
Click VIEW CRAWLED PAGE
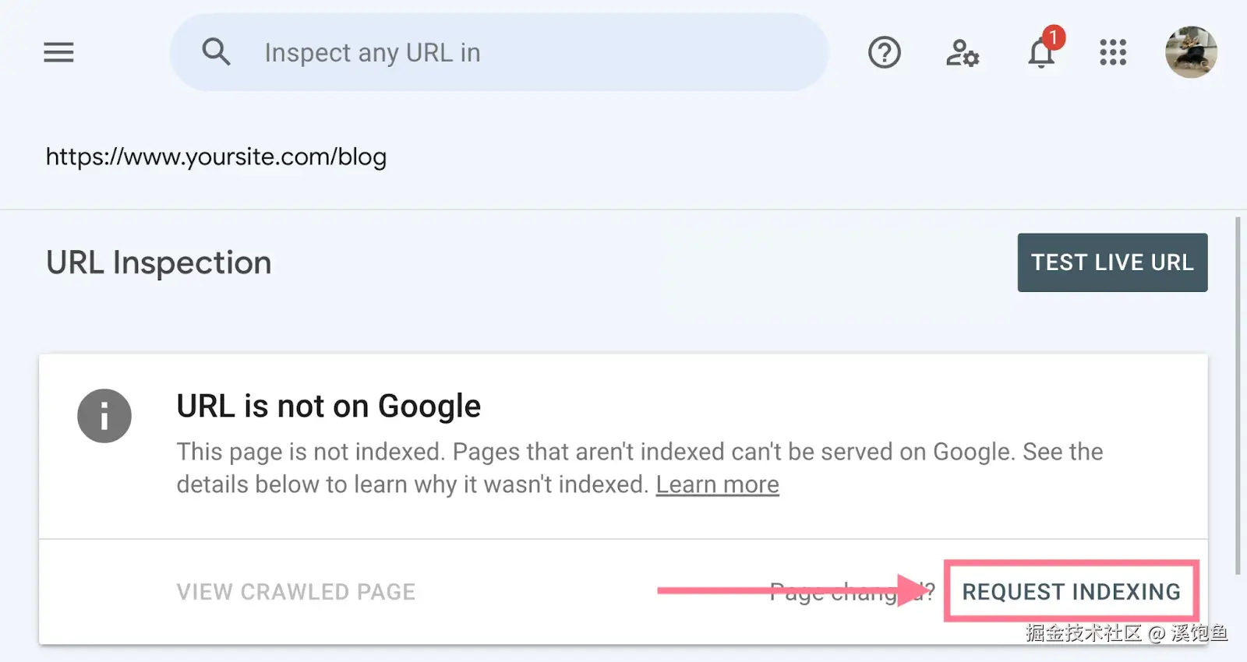click(x=296, y=592)
